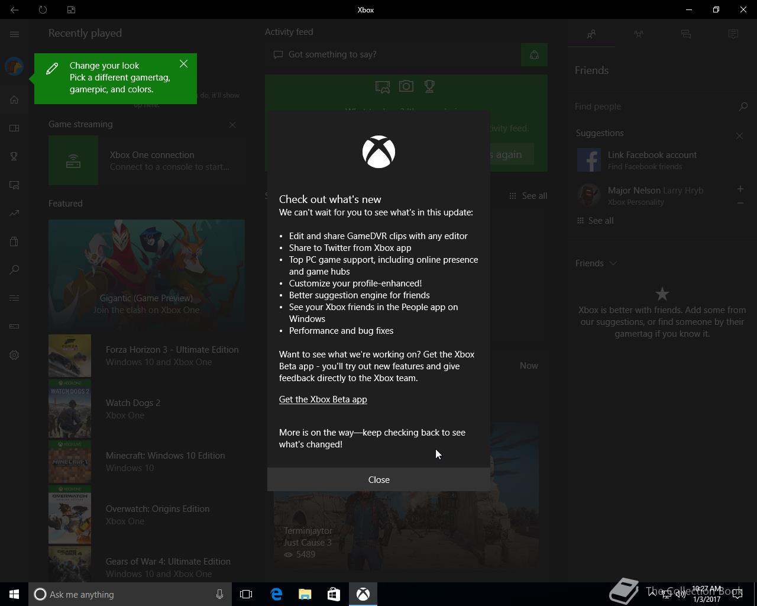This screenshot has height=606, width=757.
Task: Click the Got something to say field
Action: tap(392, 54)
